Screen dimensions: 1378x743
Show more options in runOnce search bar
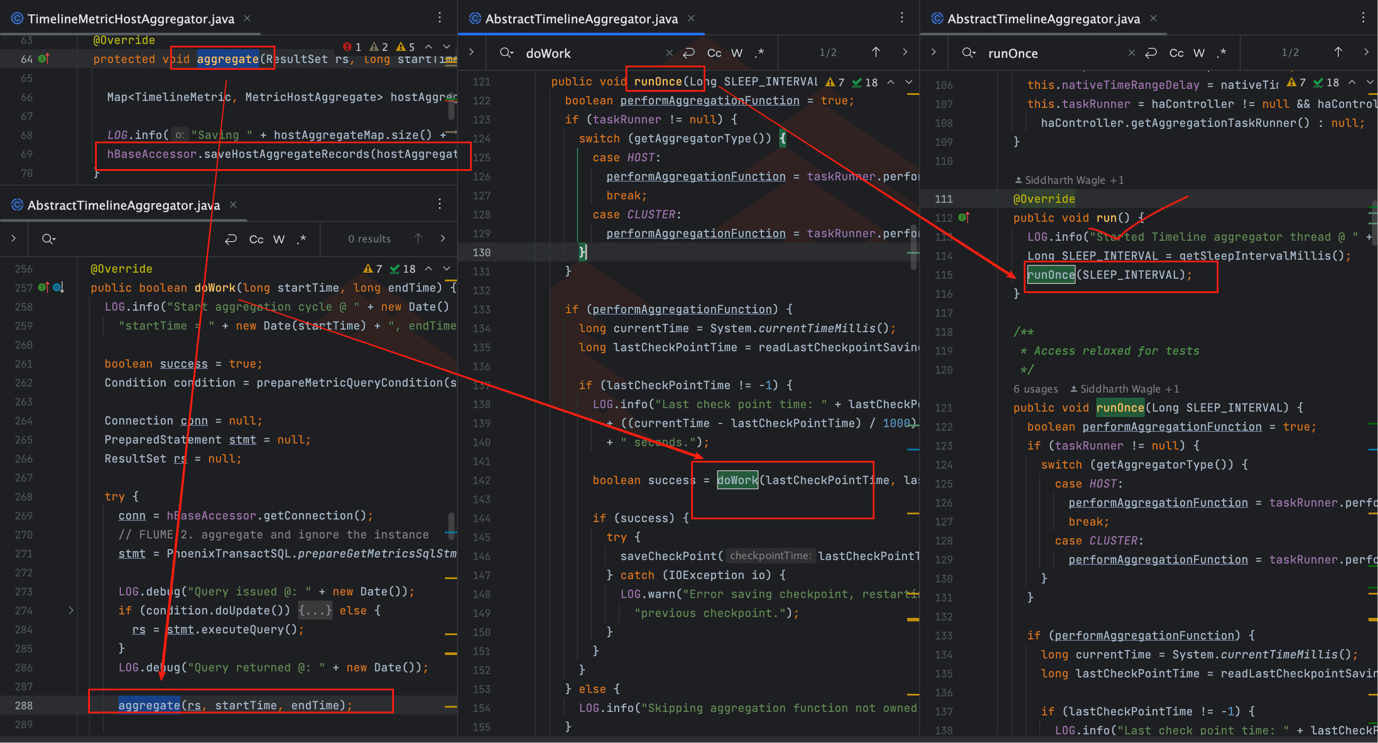pos(1366,52)
